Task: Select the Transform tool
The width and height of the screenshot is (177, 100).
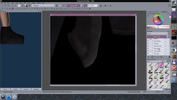Action: pos(37,9)
